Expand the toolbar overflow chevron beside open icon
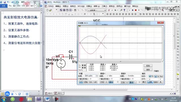Image resolution: width=181 pixels, height=102 pixels. (x=57, y=10)
